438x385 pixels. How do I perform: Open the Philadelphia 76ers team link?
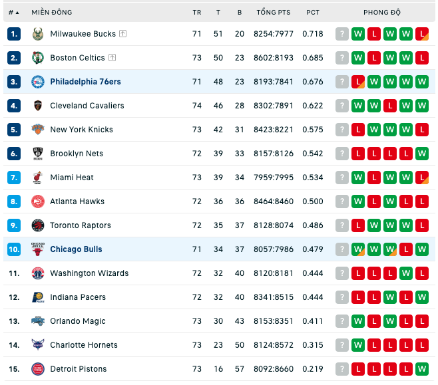(x=85, y=82)
